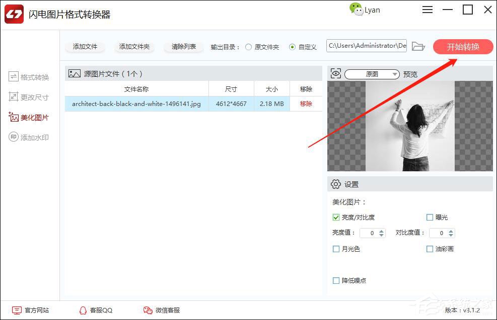Click the eye preview icon above the image
Viewport: 497px width, 320px height.
point(336,73)
